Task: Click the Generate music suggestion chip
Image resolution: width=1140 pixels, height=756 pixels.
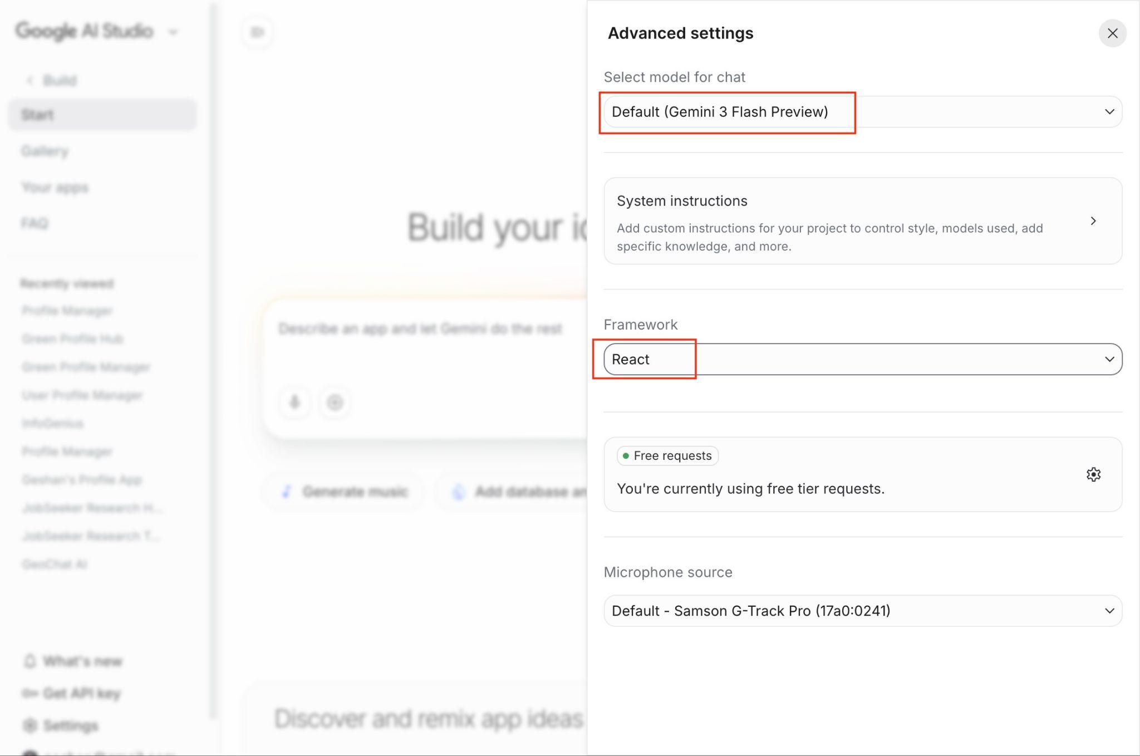Action: click(x=345, y=492)
